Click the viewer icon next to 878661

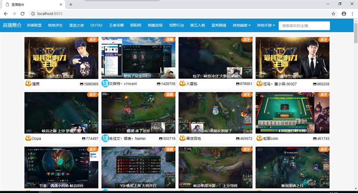pos(237,84)
